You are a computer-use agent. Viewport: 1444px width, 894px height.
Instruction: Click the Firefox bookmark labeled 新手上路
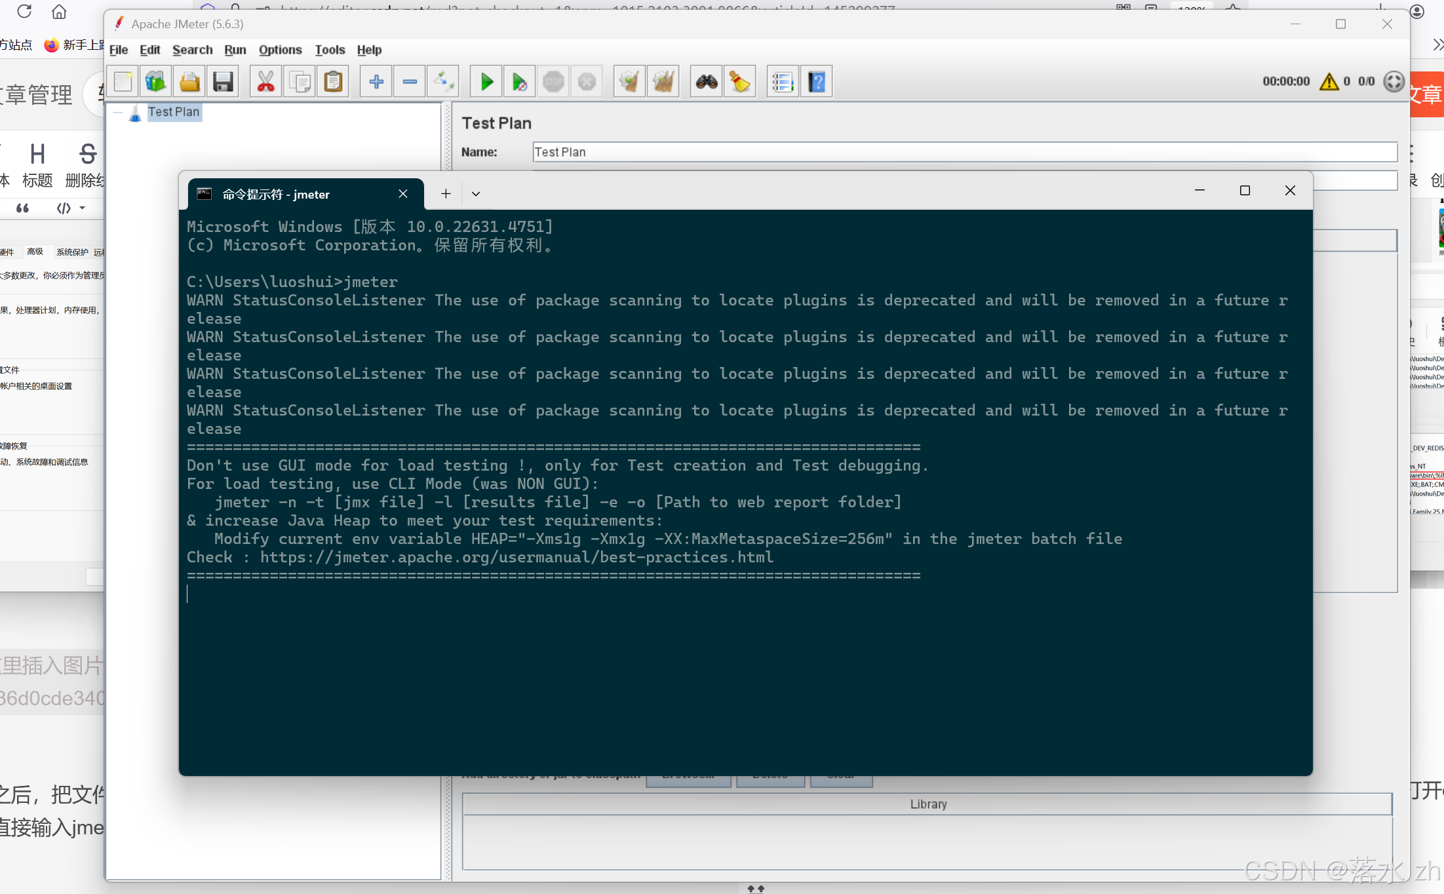pos(75,45)
